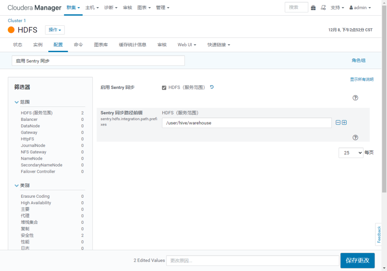Filter by 性能 category

click(52, 242)
